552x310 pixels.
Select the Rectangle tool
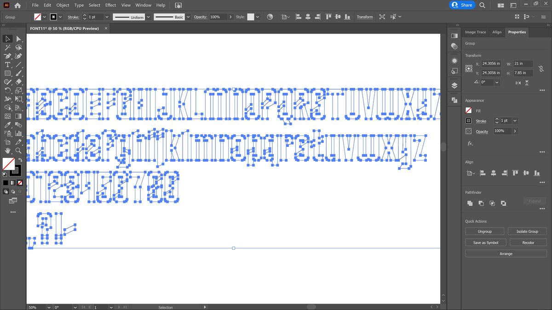(8, 73)
